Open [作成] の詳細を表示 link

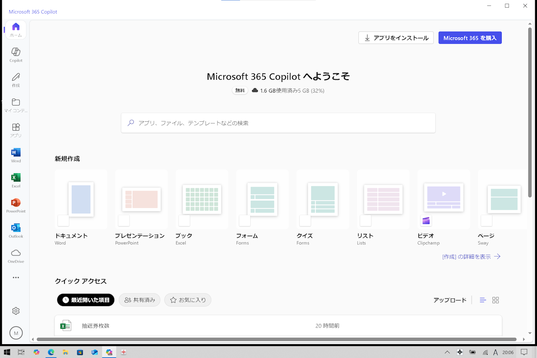pyautogui.click(x=471, y=256)
